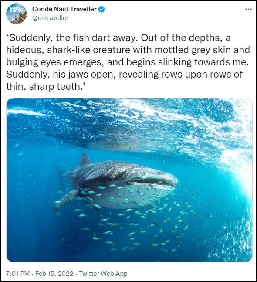Viewport: 257px width, 282px height.
Task: Click the whale shark's dorsal fin
Action: click(85, 160)
